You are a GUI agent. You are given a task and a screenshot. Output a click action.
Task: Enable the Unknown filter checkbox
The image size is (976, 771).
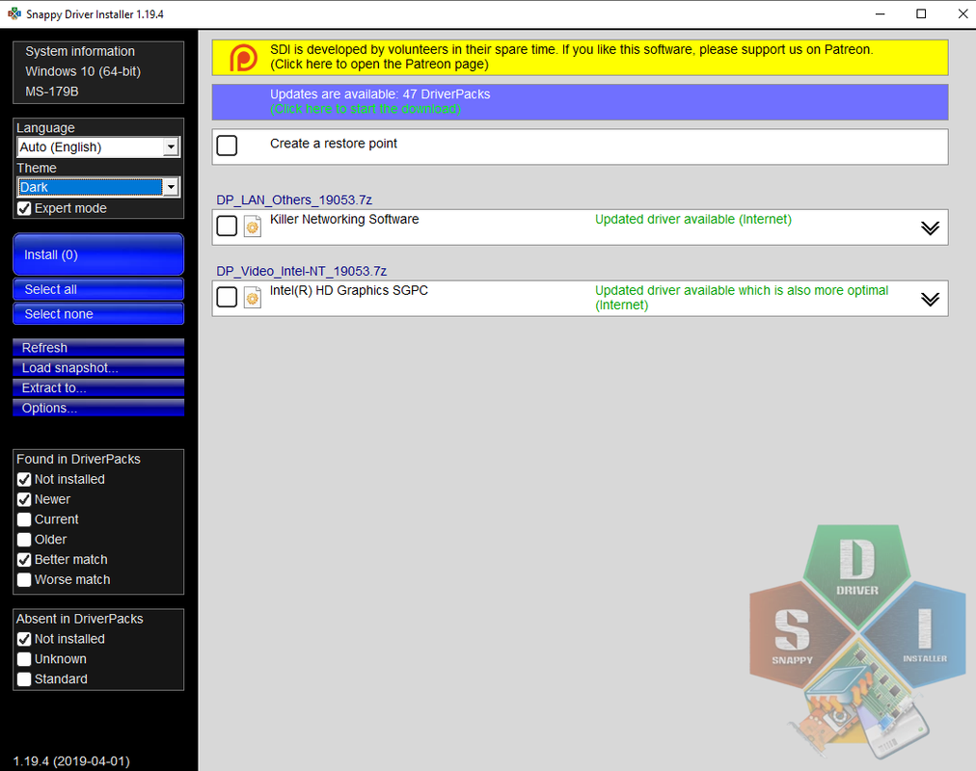pos(24,659)
